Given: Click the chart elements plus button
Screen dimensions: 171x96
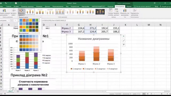Looking at the screenshot, I should tap(124, 36).
